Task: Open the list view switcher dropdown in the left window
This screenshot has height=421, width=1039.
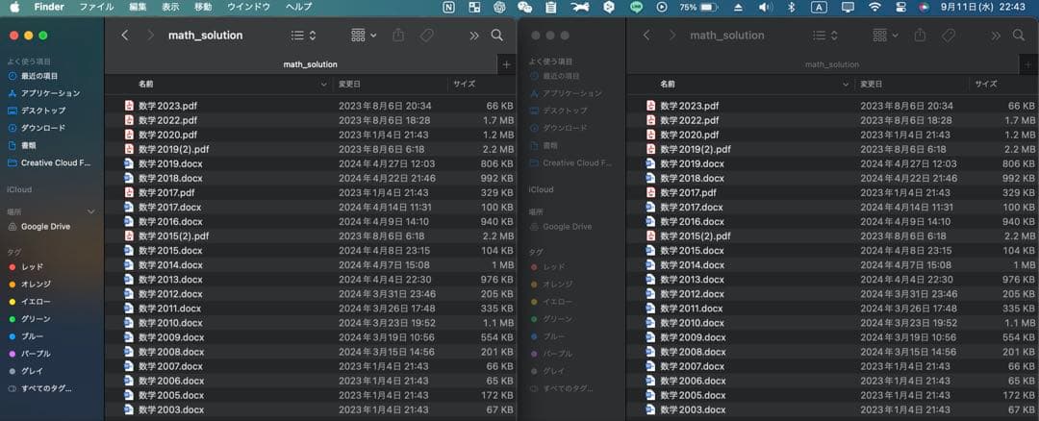Action: (x=303, y=36)
